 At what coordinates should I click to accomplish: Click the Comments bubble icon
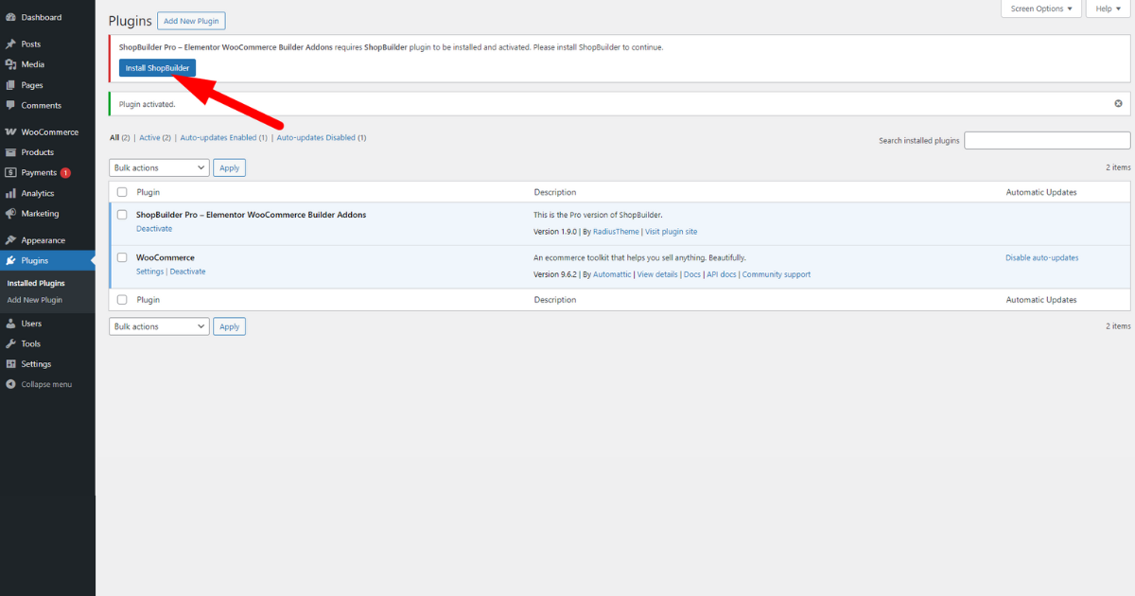[10, 105]
